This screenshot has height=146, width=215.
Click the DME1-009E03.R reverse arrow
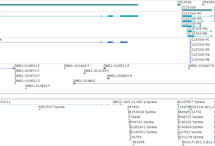[108, 78]
